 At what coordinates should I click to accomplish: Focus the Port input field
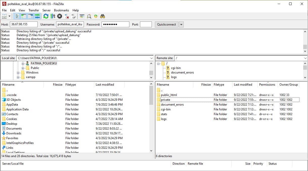click(x=146, y=24)
